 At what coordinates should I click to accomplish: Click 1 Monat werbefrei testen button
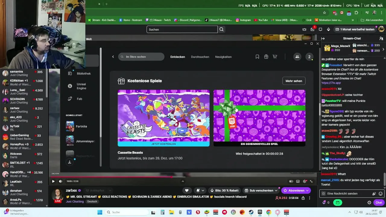coord(355,29)
